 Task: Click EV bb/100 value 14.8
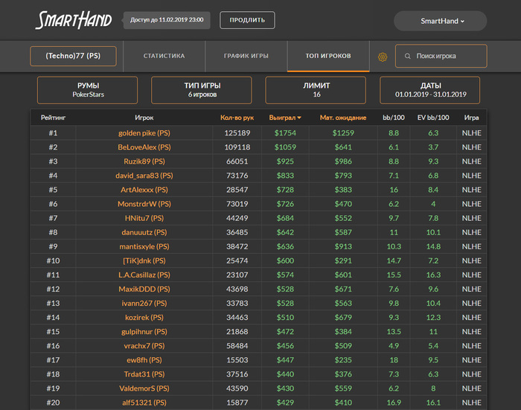pyautogui.click(x=433, y=246)
